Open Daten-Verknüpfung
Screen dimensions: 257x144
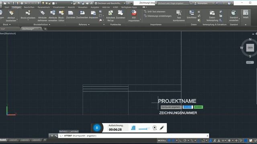click(212, 16)
